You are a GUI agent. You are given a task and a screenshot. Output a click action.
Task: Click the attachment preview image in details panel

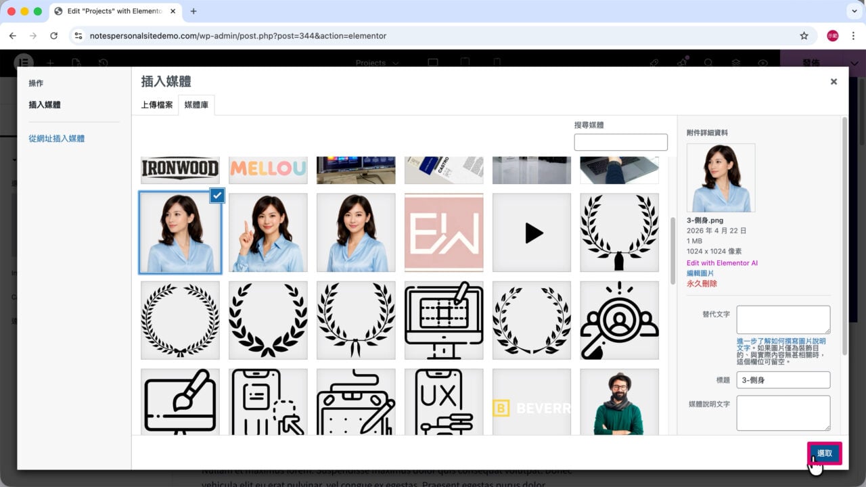click(x=721, y=177)
